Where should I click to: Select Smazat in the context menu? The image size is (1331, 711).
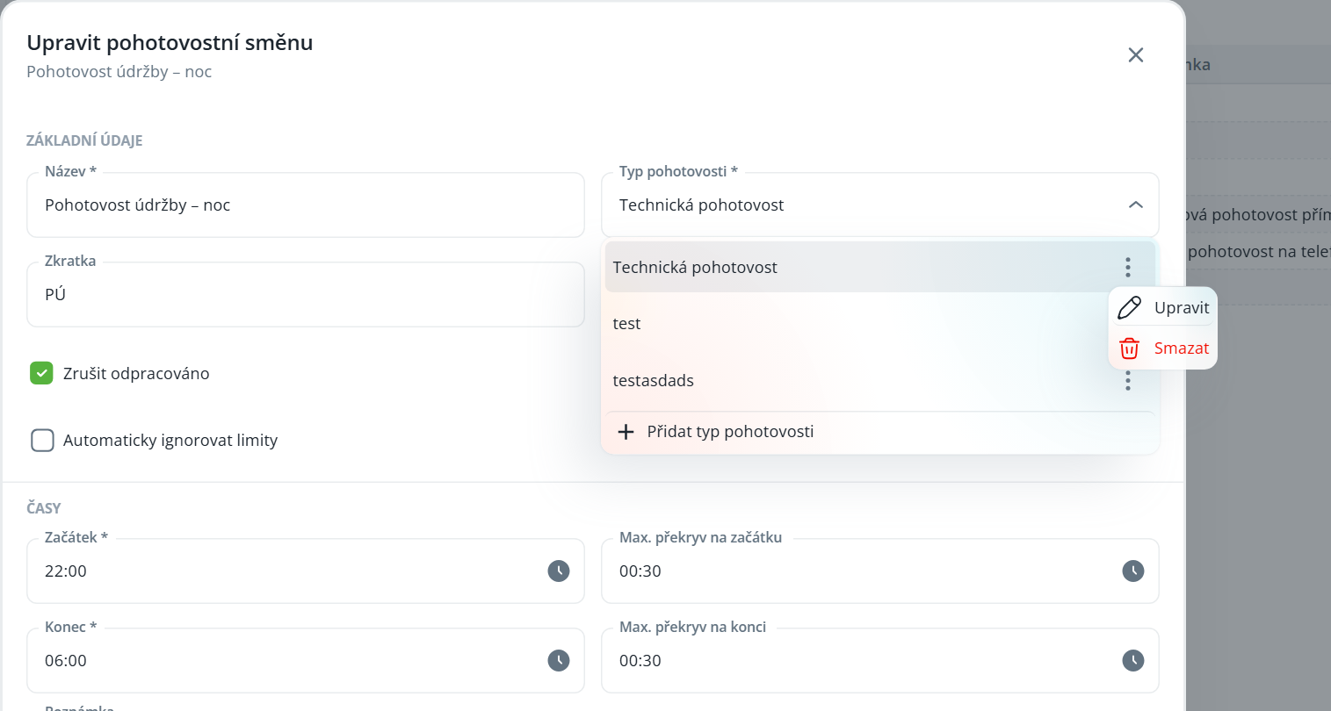pyautogui.click(x=1163, y=348)
